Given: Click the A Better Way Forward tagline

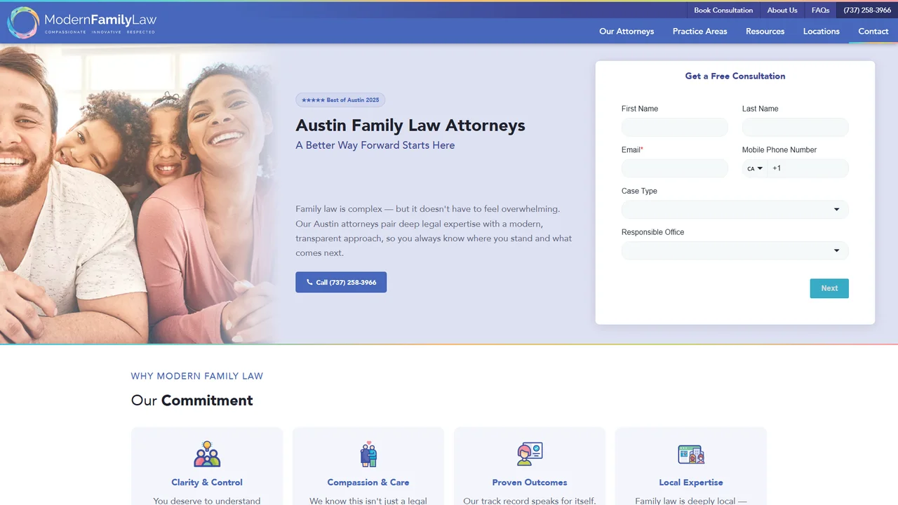Looking at the screenshot, I should (375, 145).
